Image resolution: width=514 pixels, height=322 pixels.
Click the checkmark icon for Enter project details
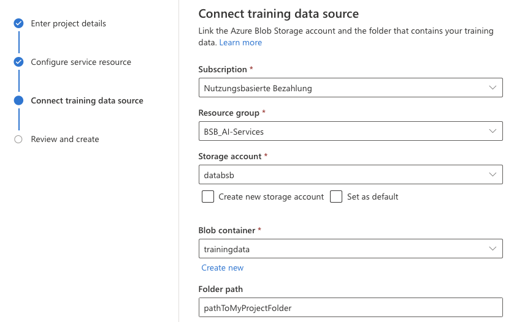18,23
